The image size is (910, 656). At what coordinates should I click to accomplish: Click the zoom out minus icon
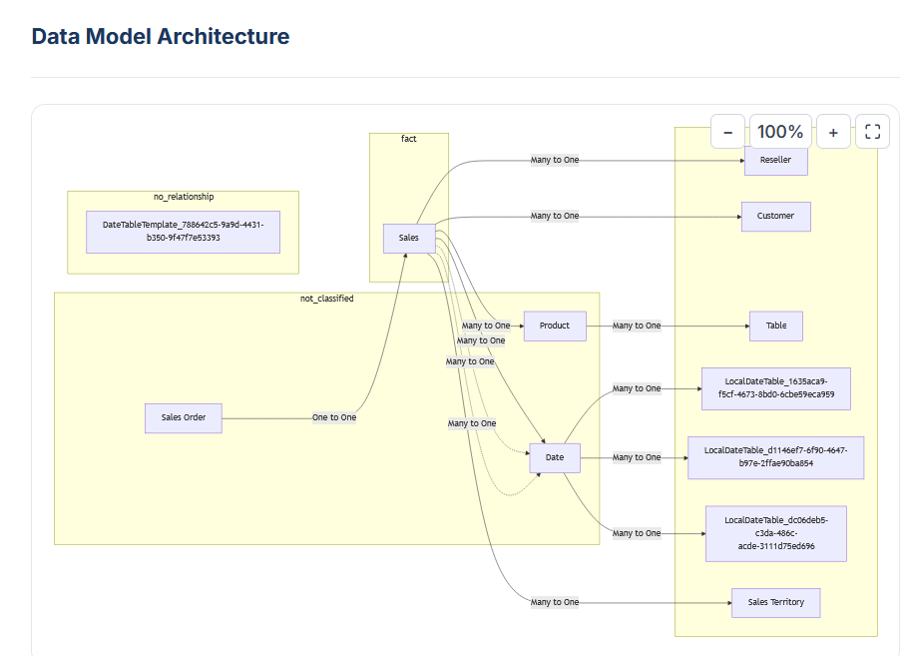point(727,131)
